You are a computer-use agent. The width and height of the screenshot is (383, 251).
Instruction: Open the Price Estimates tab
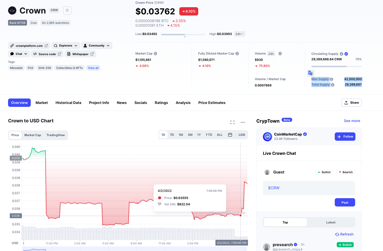point(212,103)
